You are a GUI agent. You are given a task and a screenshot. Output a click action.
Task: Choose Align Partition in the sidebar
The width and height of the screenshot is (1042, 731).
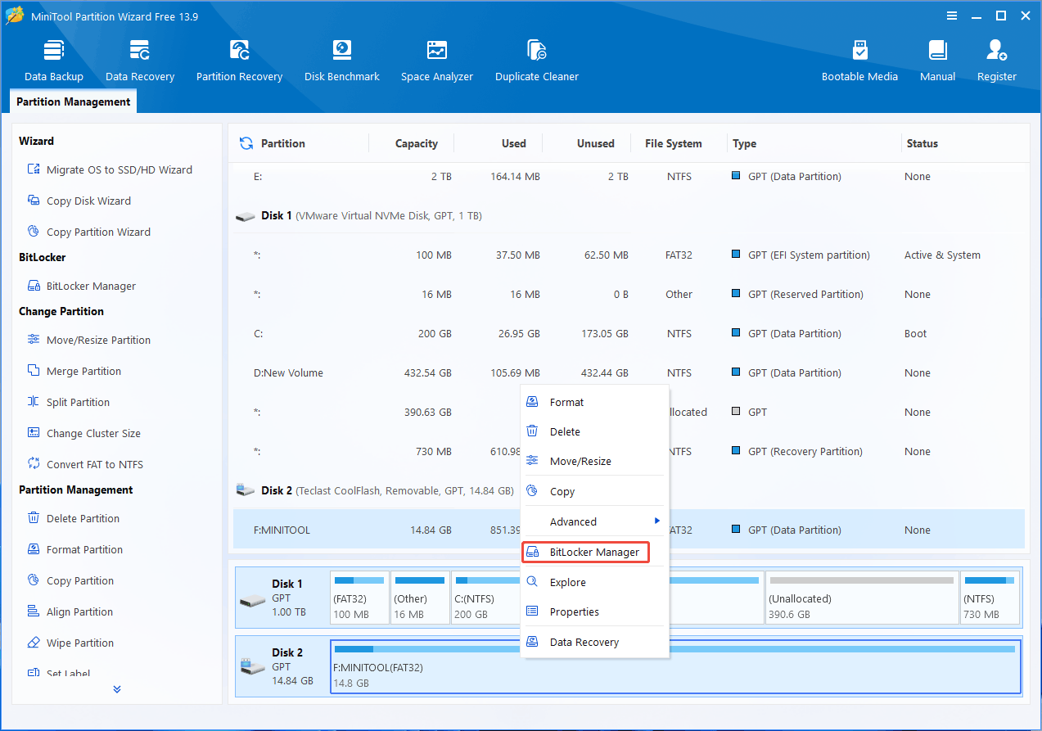[x=70, y=611]
